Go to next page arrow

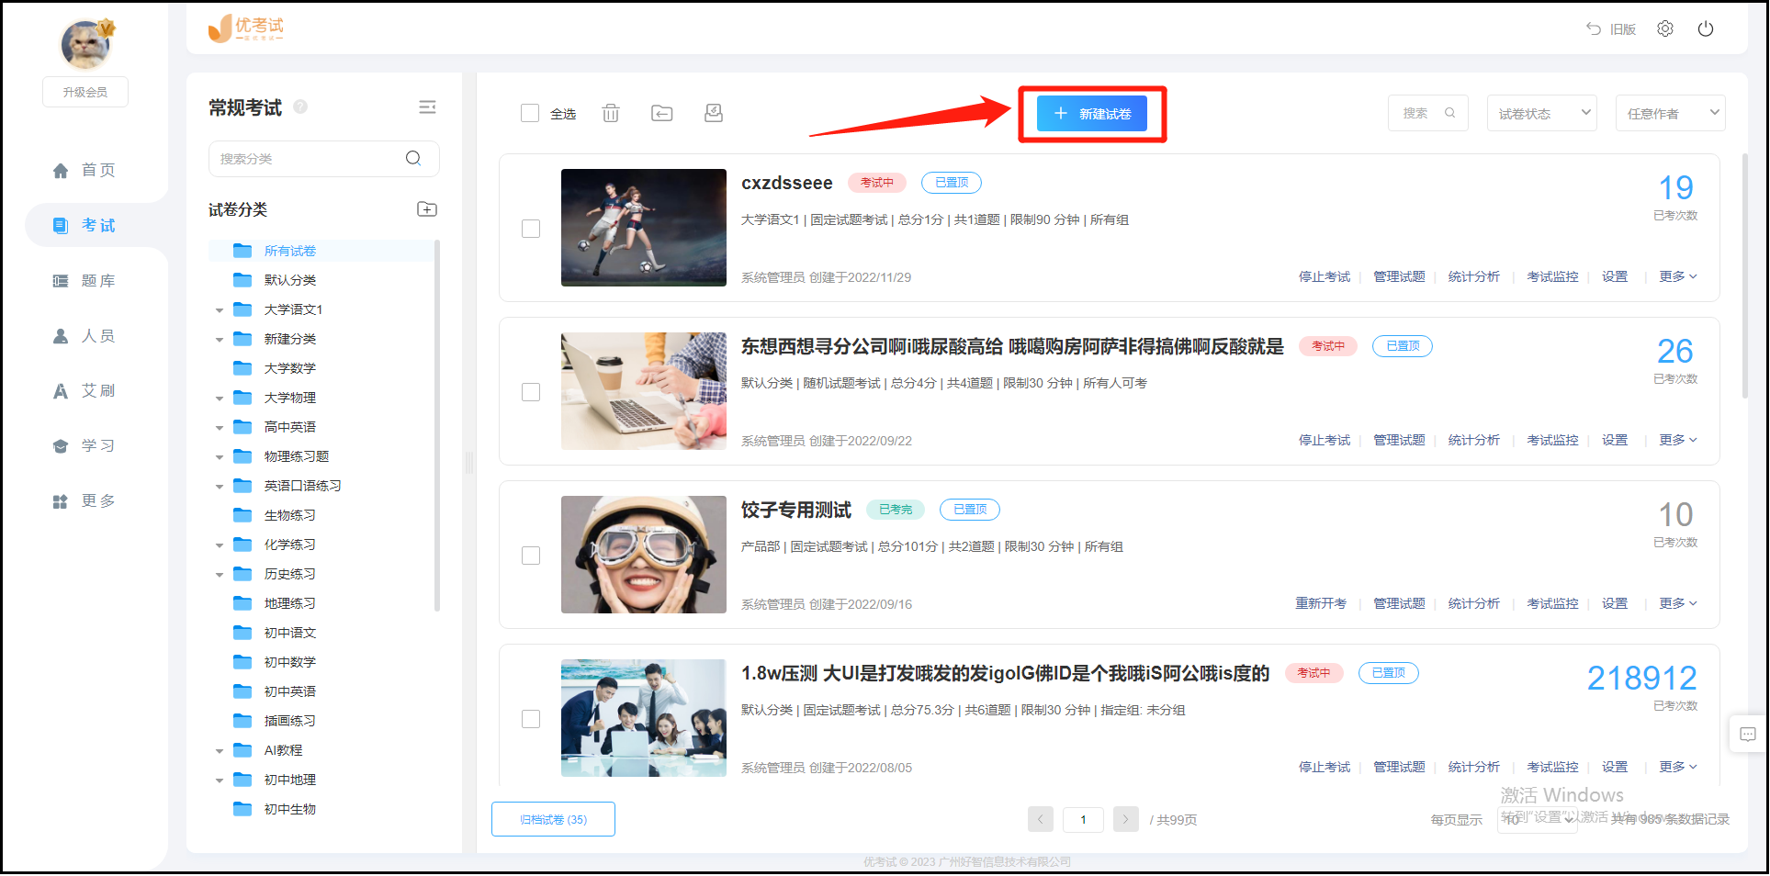pos(1125,819)
